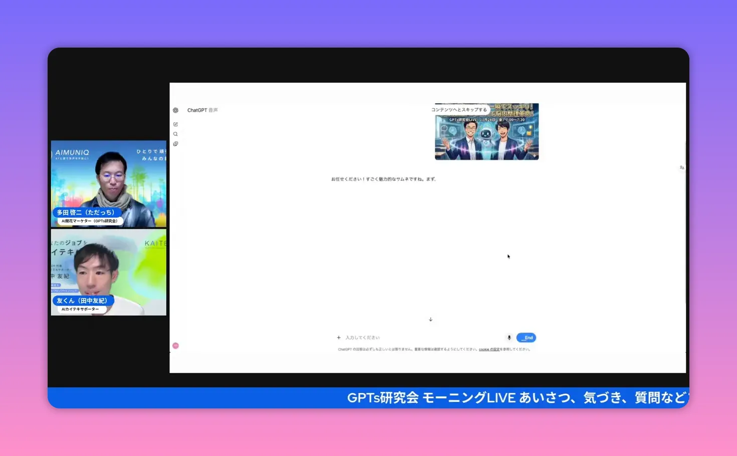Open chat search with the magnifier icon
This screenshot has width=737, height=456.
(x=175, y=134)
